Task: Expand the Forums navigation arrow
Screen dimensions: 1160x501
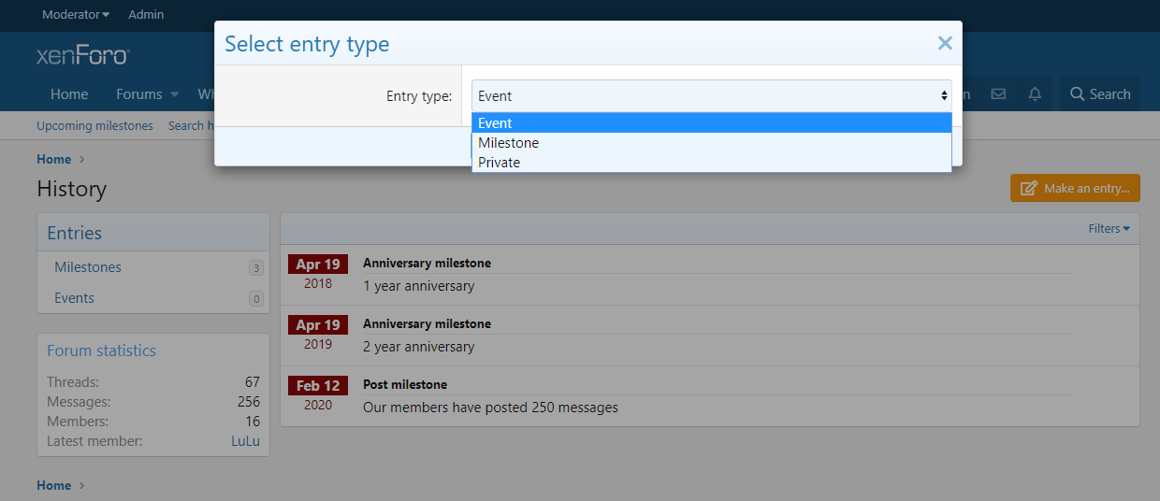Action: (x=173, y=94)
